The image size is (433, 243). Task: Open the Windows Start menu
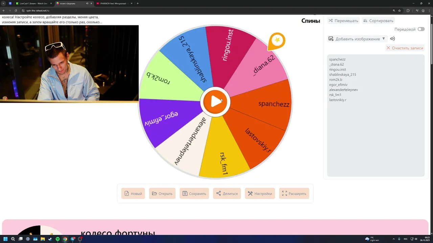pos(5,239)
